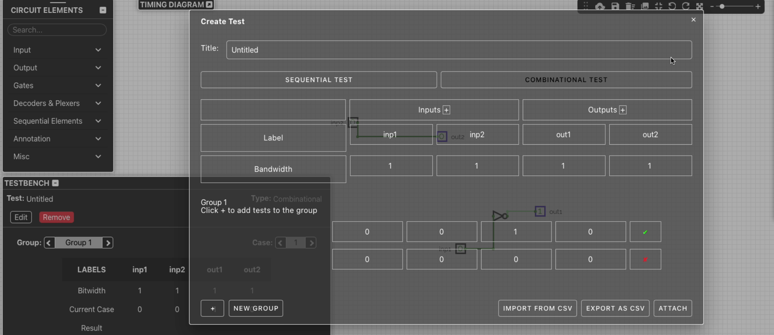This screenshot has height=335, width=774.
Task: Click Edit in the Testbench panel
Action: (x=21, y=217)
